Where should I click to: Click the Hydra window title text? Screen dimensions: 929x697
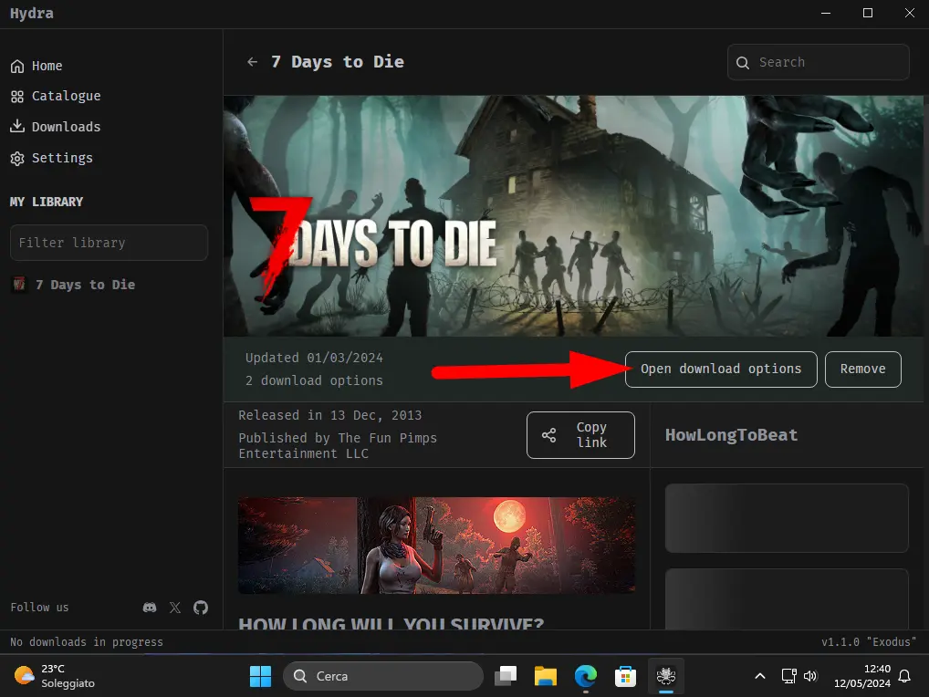(x=31, y=13)
